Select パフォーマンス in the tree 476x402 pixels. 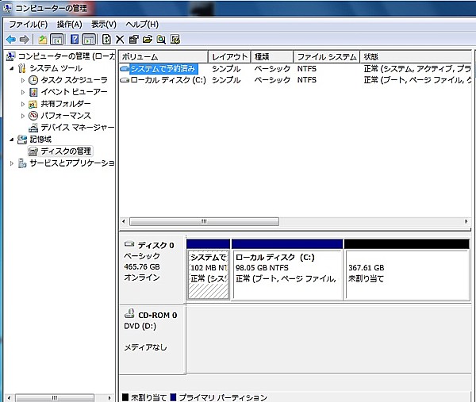(66, 116)
